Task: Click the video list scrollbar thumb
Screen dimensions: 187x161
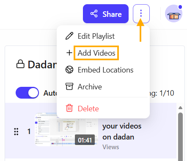Action: tap(180, 137)
